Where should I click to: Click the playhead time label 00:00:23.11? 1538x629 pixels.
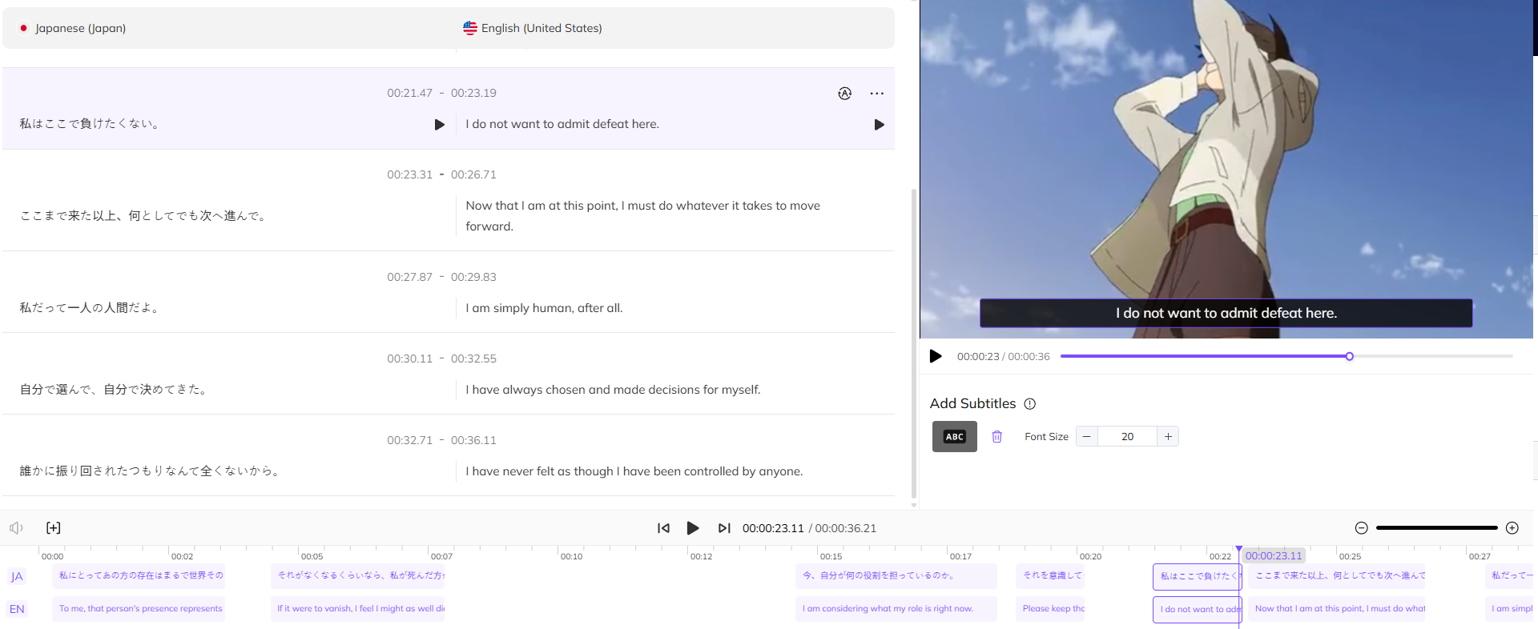1274,555
